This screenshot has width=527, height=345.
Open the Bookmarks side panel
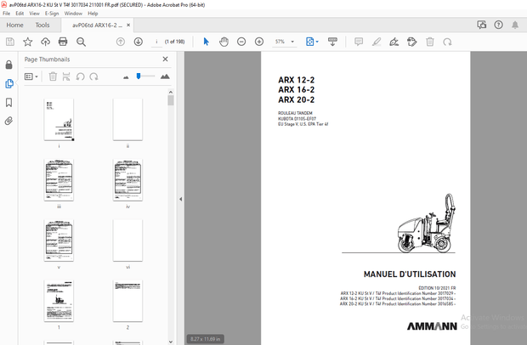pos(8,103)
